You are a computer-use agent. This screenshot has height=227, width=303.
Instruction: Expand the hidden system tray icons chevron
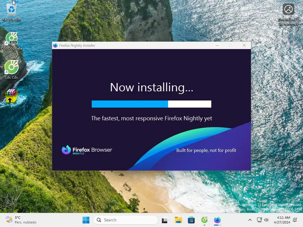[250, 220]
